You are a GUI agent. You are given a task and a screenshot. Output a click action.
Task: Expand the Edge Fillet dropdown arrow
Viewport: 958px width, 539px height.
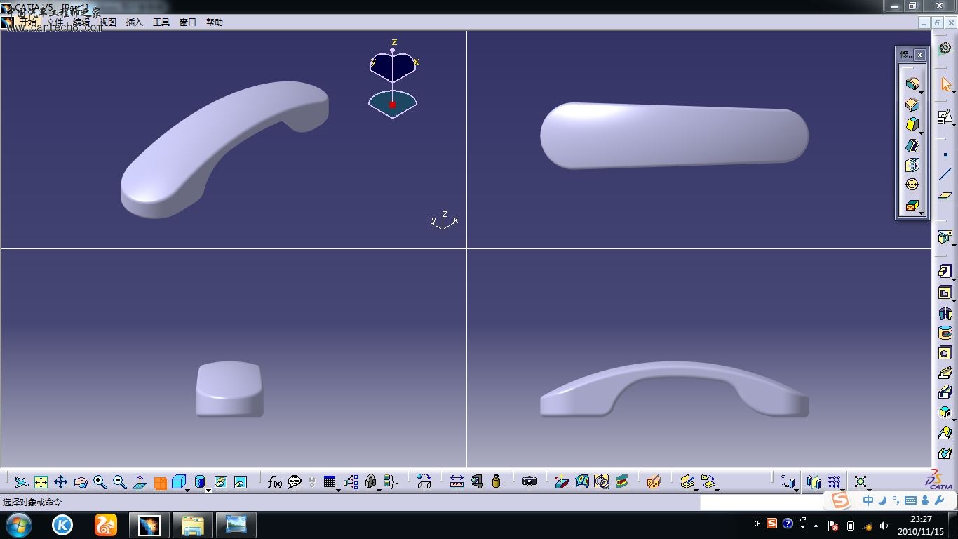(x=921, y=92)
